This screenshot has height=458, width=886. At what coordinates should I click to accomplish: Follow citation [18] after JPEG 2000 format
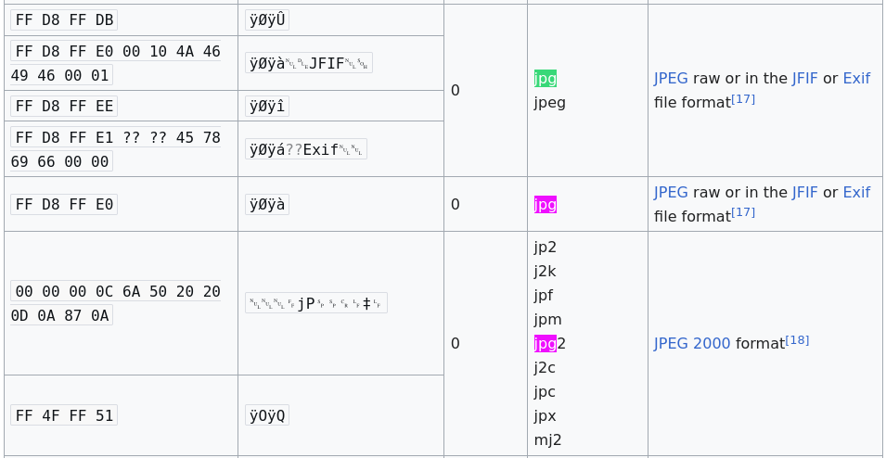tap(797, 340)
